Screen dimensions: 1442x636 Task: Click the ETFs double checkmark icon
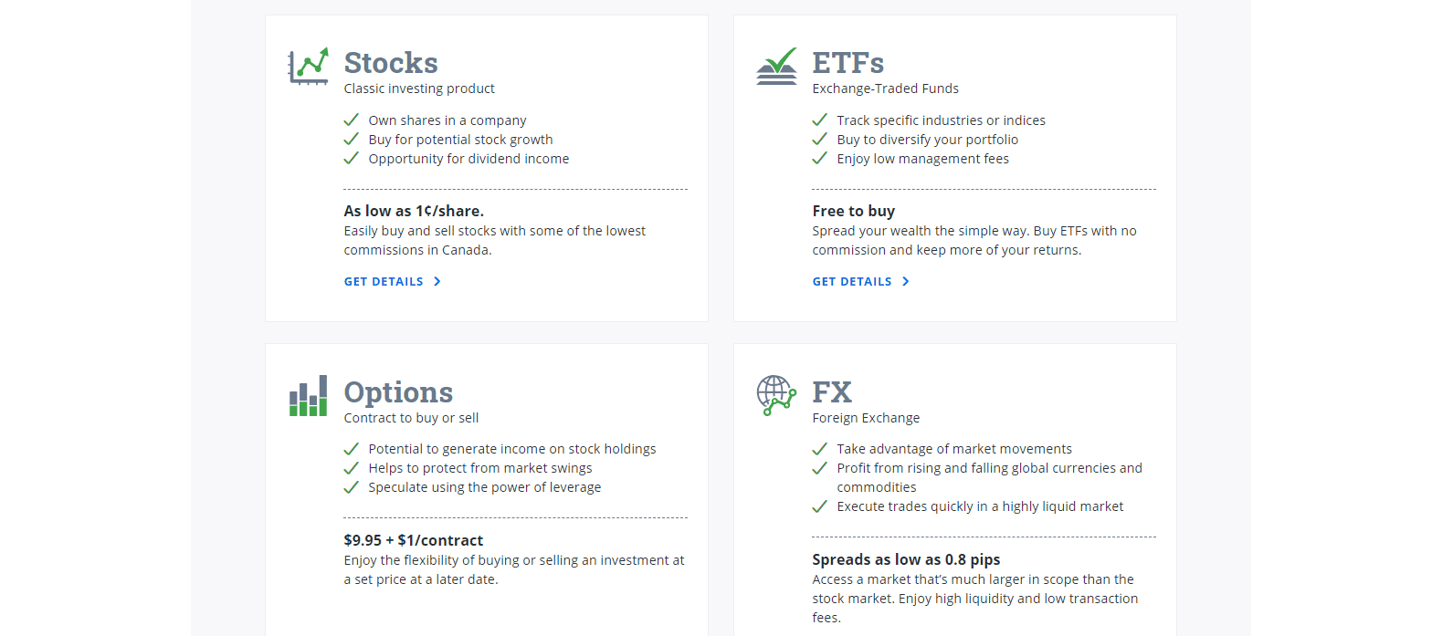[776, 66]
